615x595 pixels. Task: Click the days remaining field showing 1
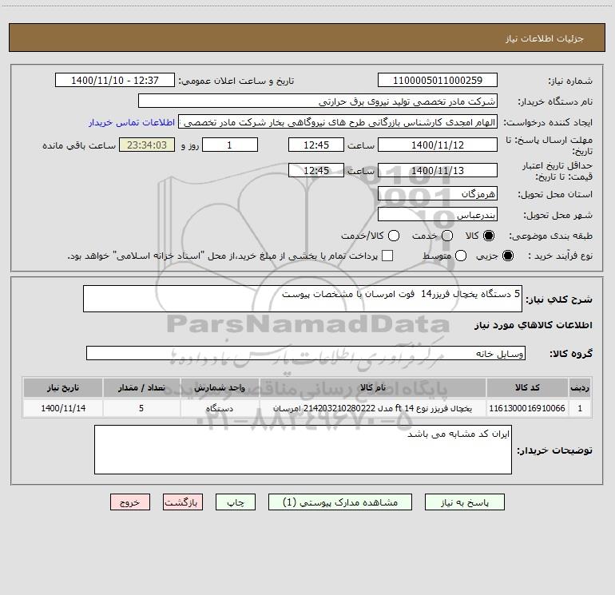click(230, 145)
